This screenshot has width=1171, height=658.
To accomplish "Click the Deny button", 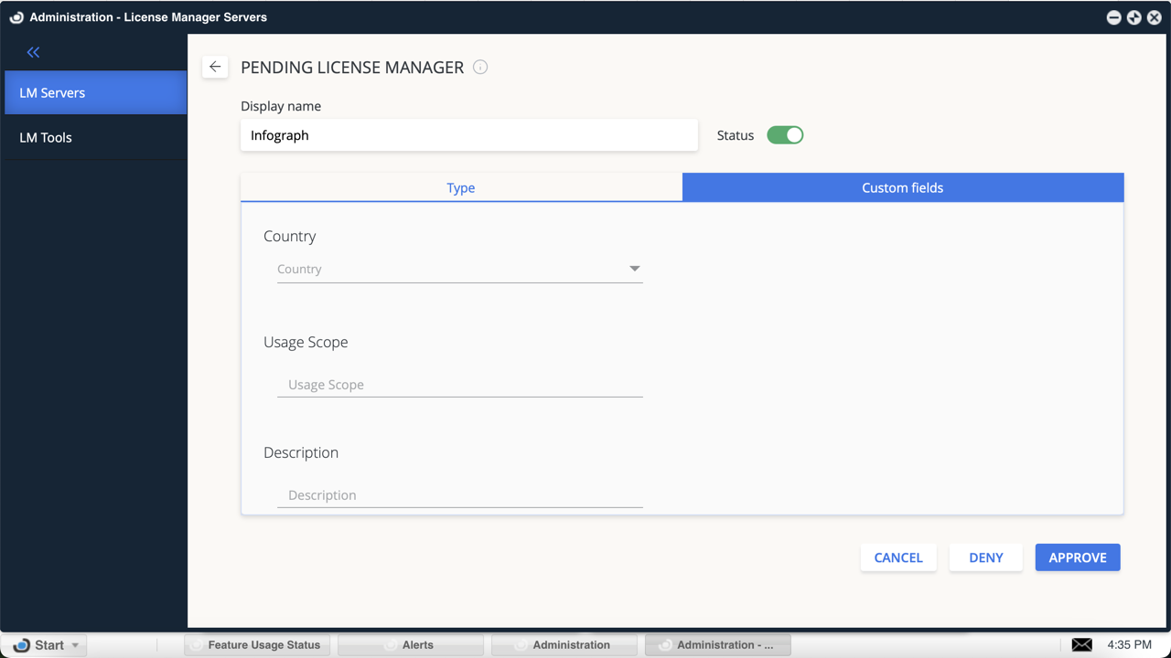I will click(985, 557).
